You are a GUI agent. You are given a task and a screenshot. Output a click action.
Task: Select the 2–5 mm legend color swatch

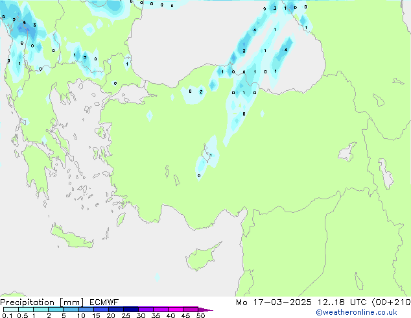[x=56, y=310]
